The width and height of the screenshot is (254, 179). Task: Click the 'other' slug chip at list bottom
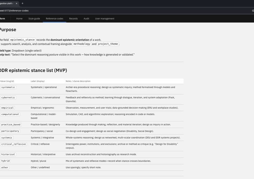pyautogui.click(x=5, y=167)
